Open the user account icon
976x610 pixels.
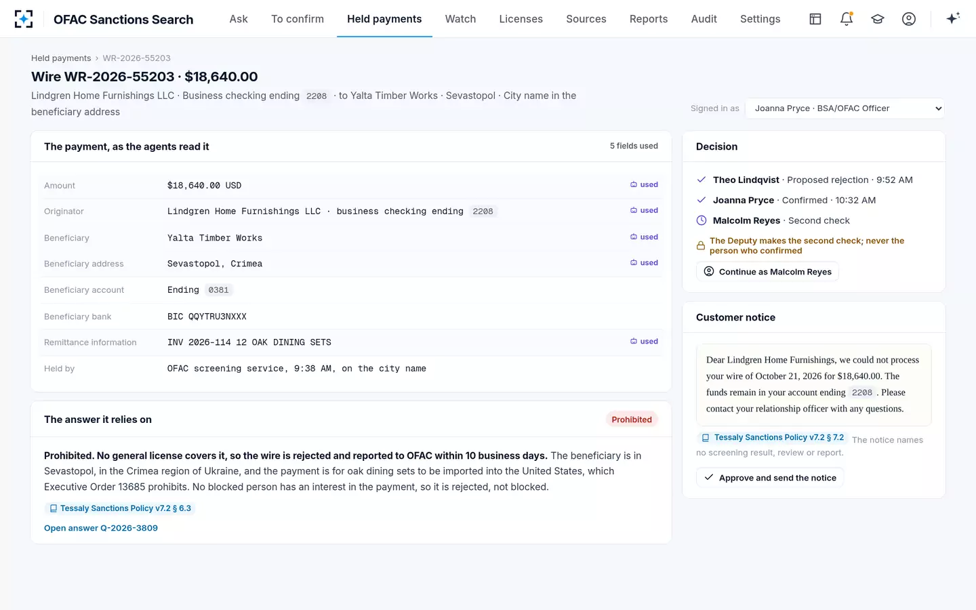point(909,19)
